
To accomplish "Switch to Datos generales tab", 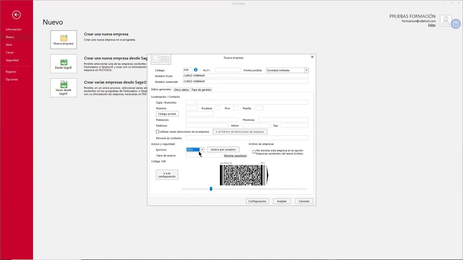I will [161, 90].
